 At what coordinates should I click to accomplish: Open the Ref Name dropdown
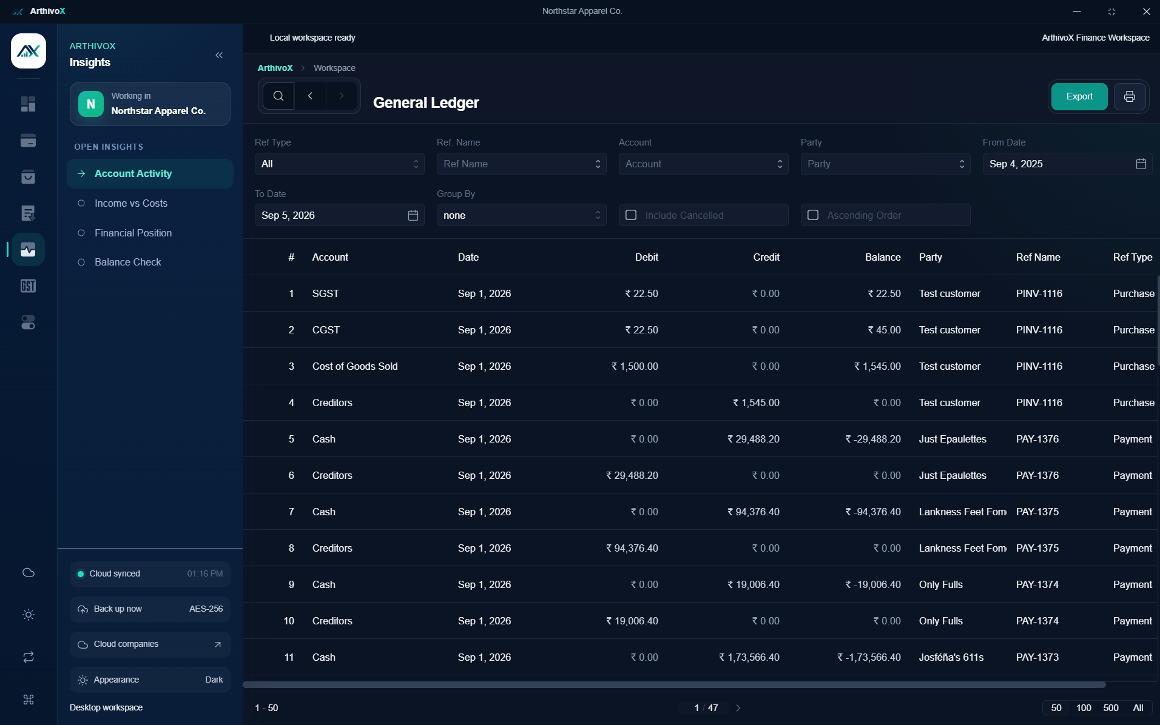[x=522, y=164]
